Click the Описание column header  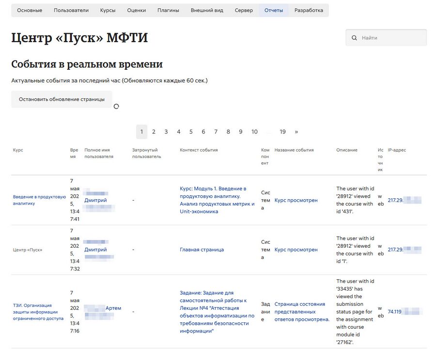[x=347, y=150]
